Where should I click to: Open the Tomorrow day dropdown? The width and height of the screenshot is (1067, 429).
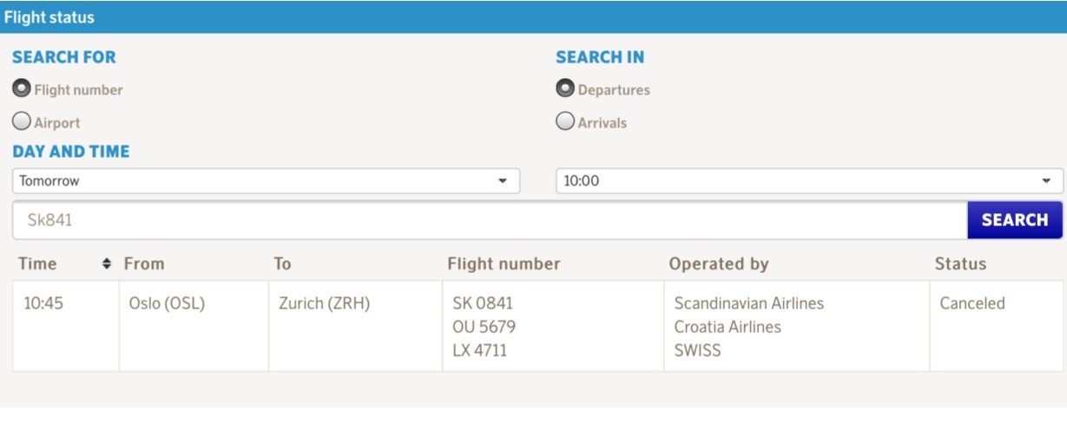(266, 181)
